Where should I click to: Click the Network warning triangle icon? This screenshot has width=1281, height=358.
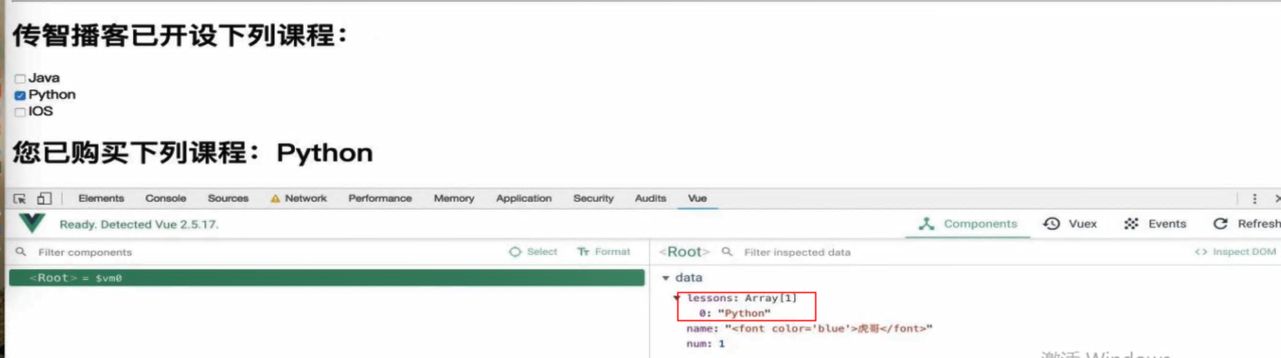point(275,199)
